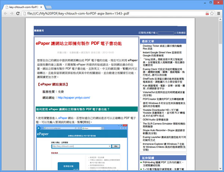Click the browser back arrow

6,13
